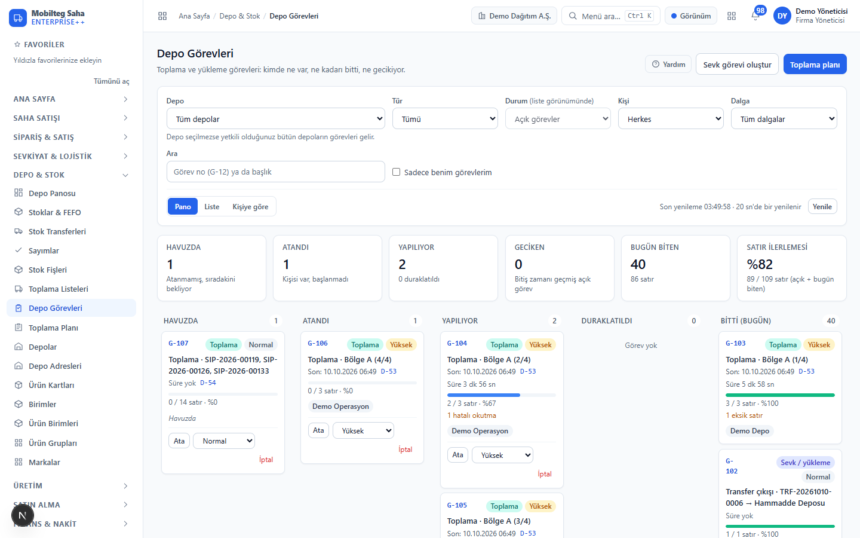Click the apps grid icon beside Görünüm
The height and width of the screenshot is (538, 860).
click(x=732, y=16)
